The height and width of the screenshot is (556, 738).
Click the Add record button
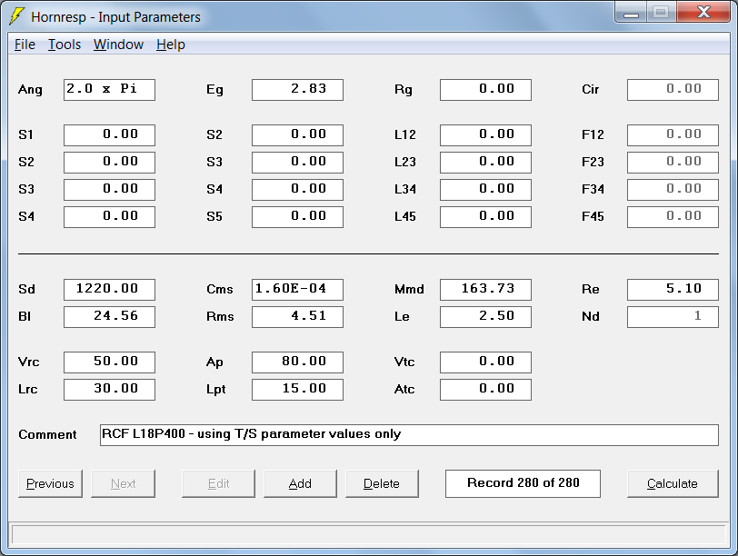click(x=300, y=483)
